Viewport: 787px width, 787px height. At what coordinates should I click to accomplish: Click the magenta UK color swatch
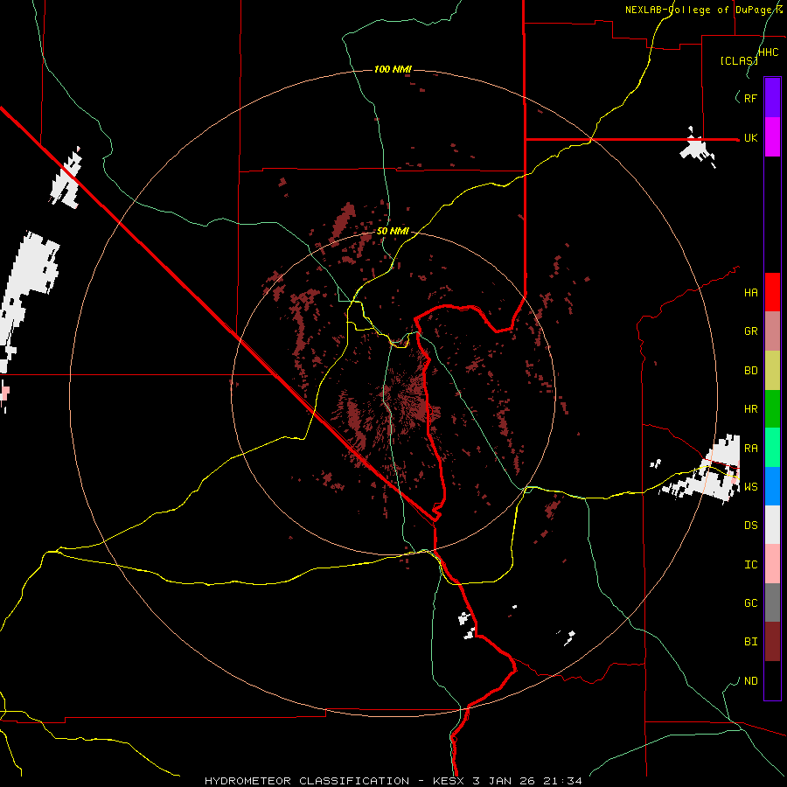[772, 137]
